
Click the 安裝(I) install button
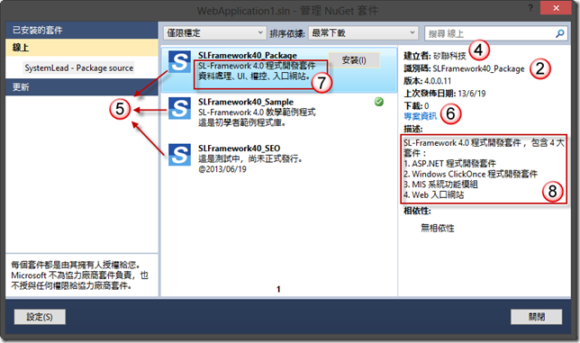pos(354,60)
